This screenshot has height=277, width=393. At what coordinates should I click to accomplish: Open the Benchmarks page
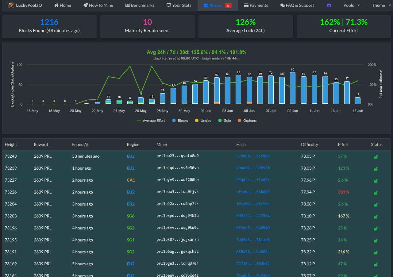click(140, 5)
